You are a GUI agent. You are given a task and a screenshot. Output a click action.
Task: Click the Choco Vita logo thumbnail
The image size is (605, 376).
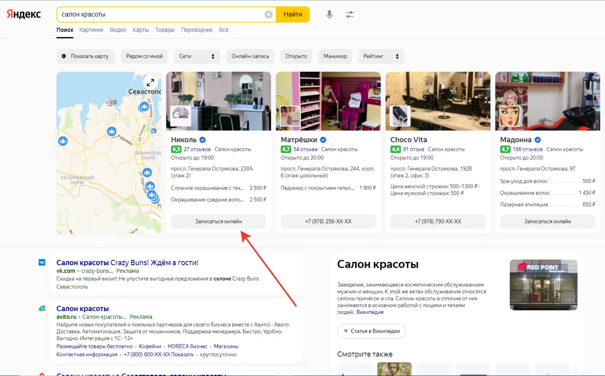[x=400, y=116]
